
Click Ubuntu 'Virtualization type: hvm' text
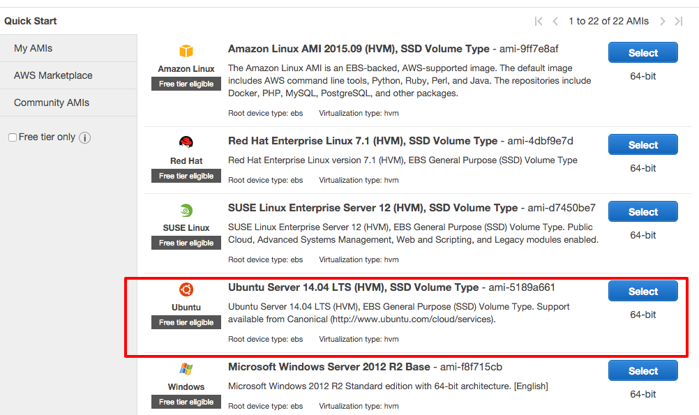click(x=359, y=339)
